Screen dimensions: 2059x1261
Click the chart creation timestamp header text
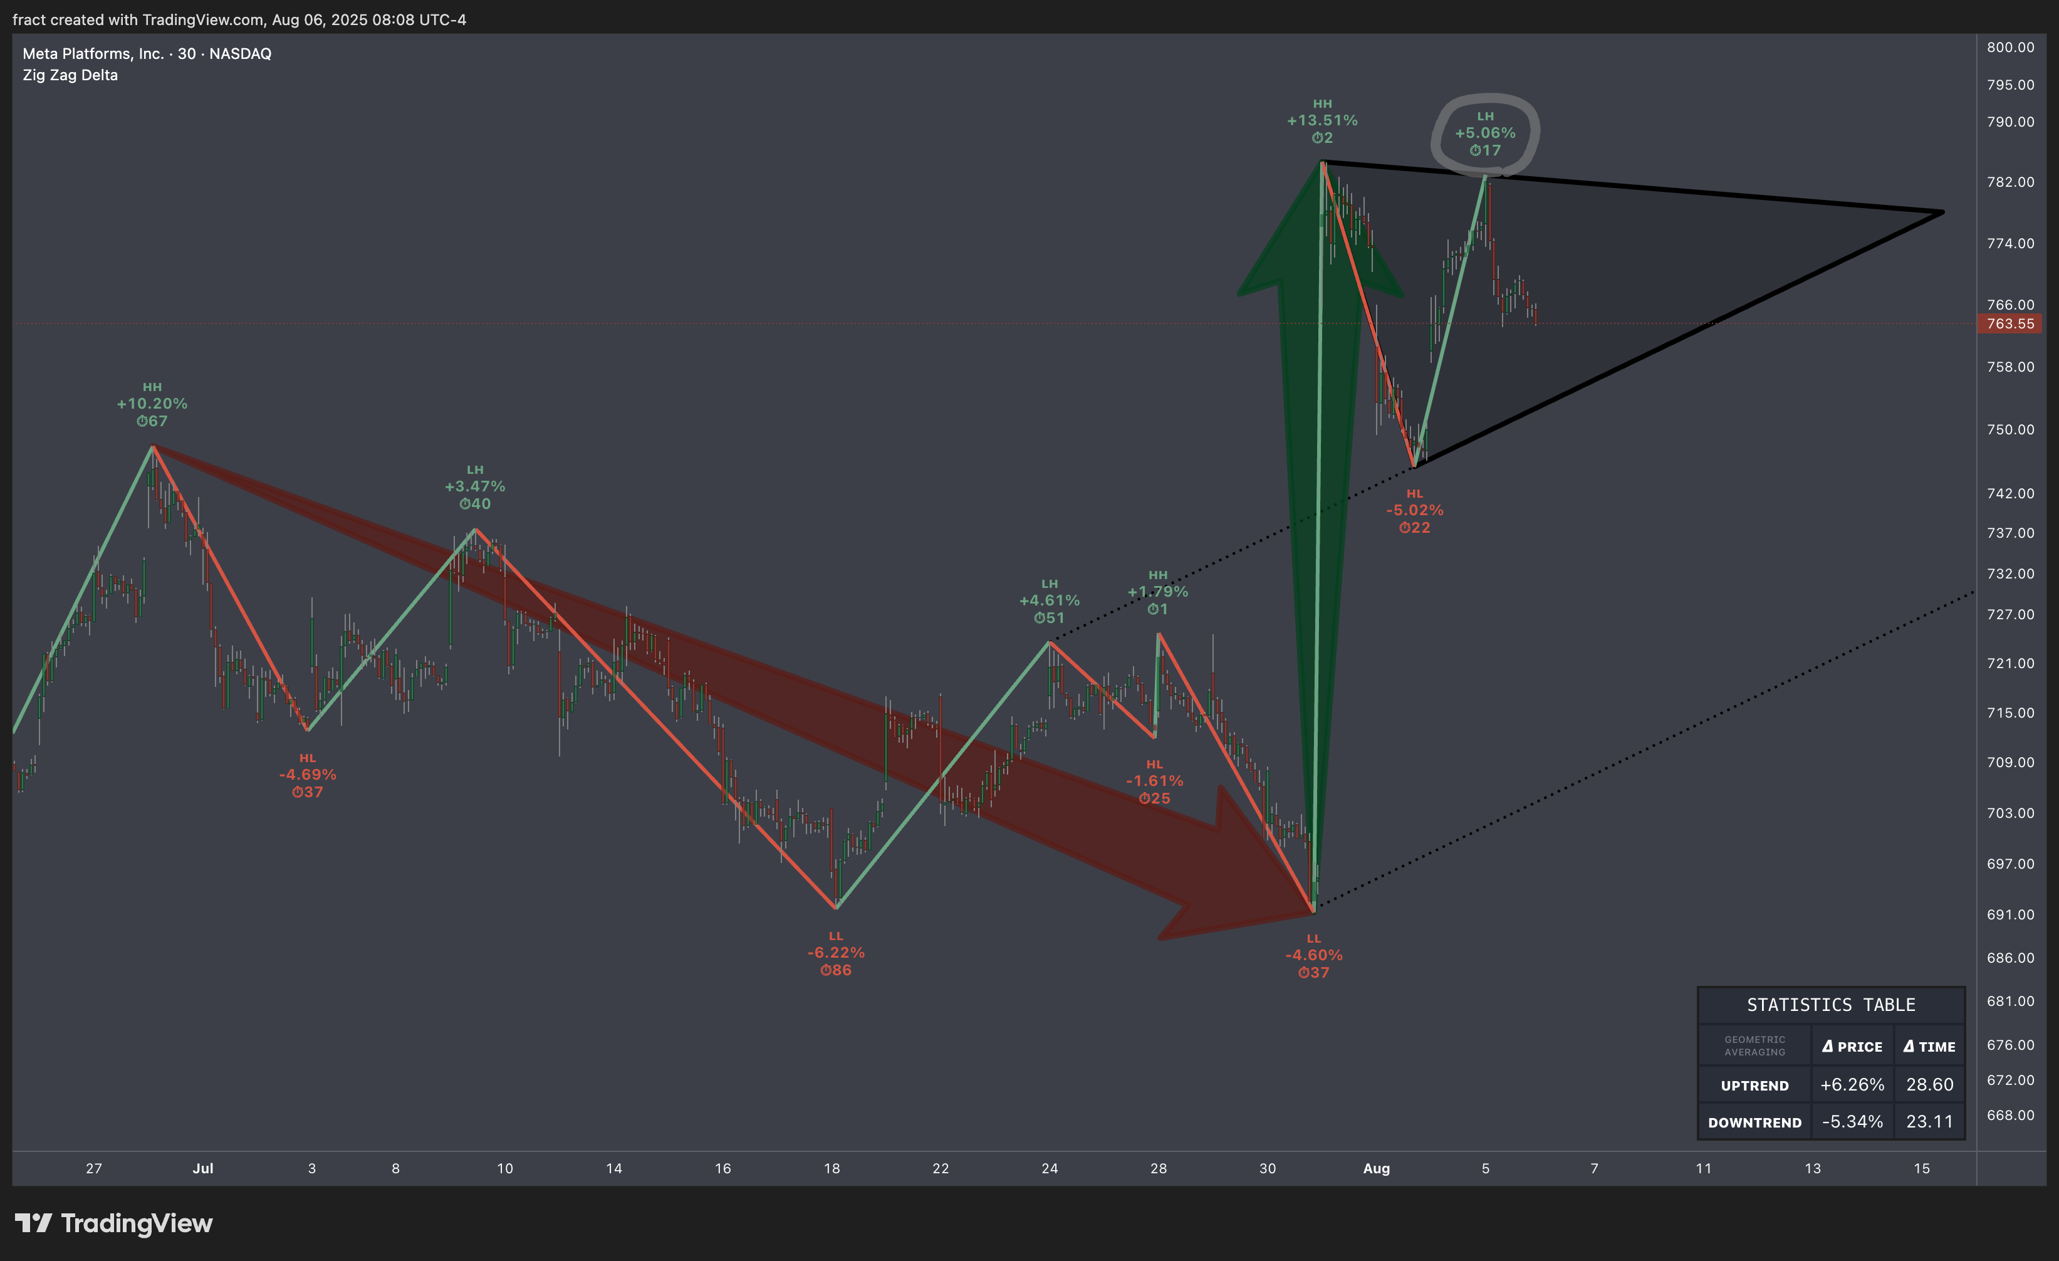pos(239,19)
